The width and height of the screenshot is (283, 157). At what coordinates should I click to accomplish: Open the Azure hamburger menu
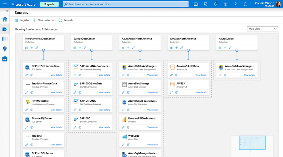(5, 4)
